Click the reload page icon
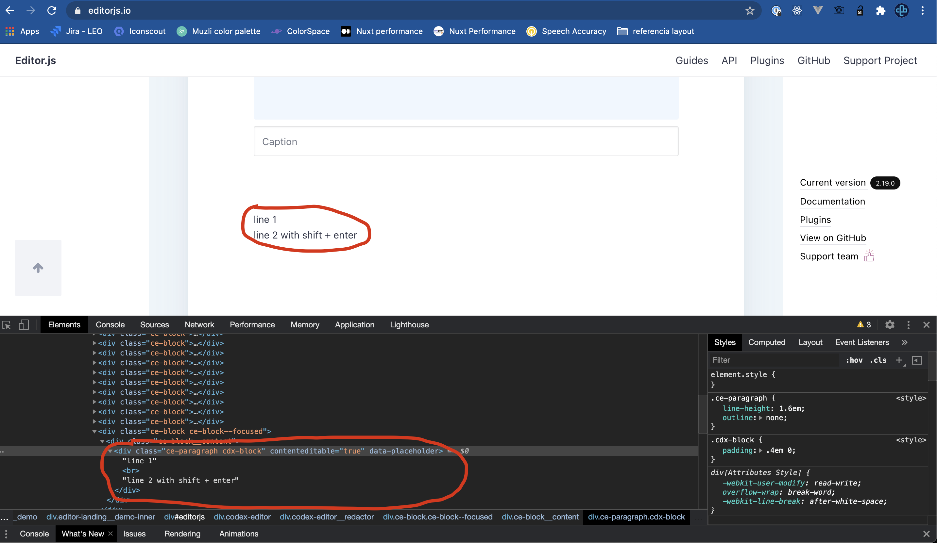 tap(52, 10)
